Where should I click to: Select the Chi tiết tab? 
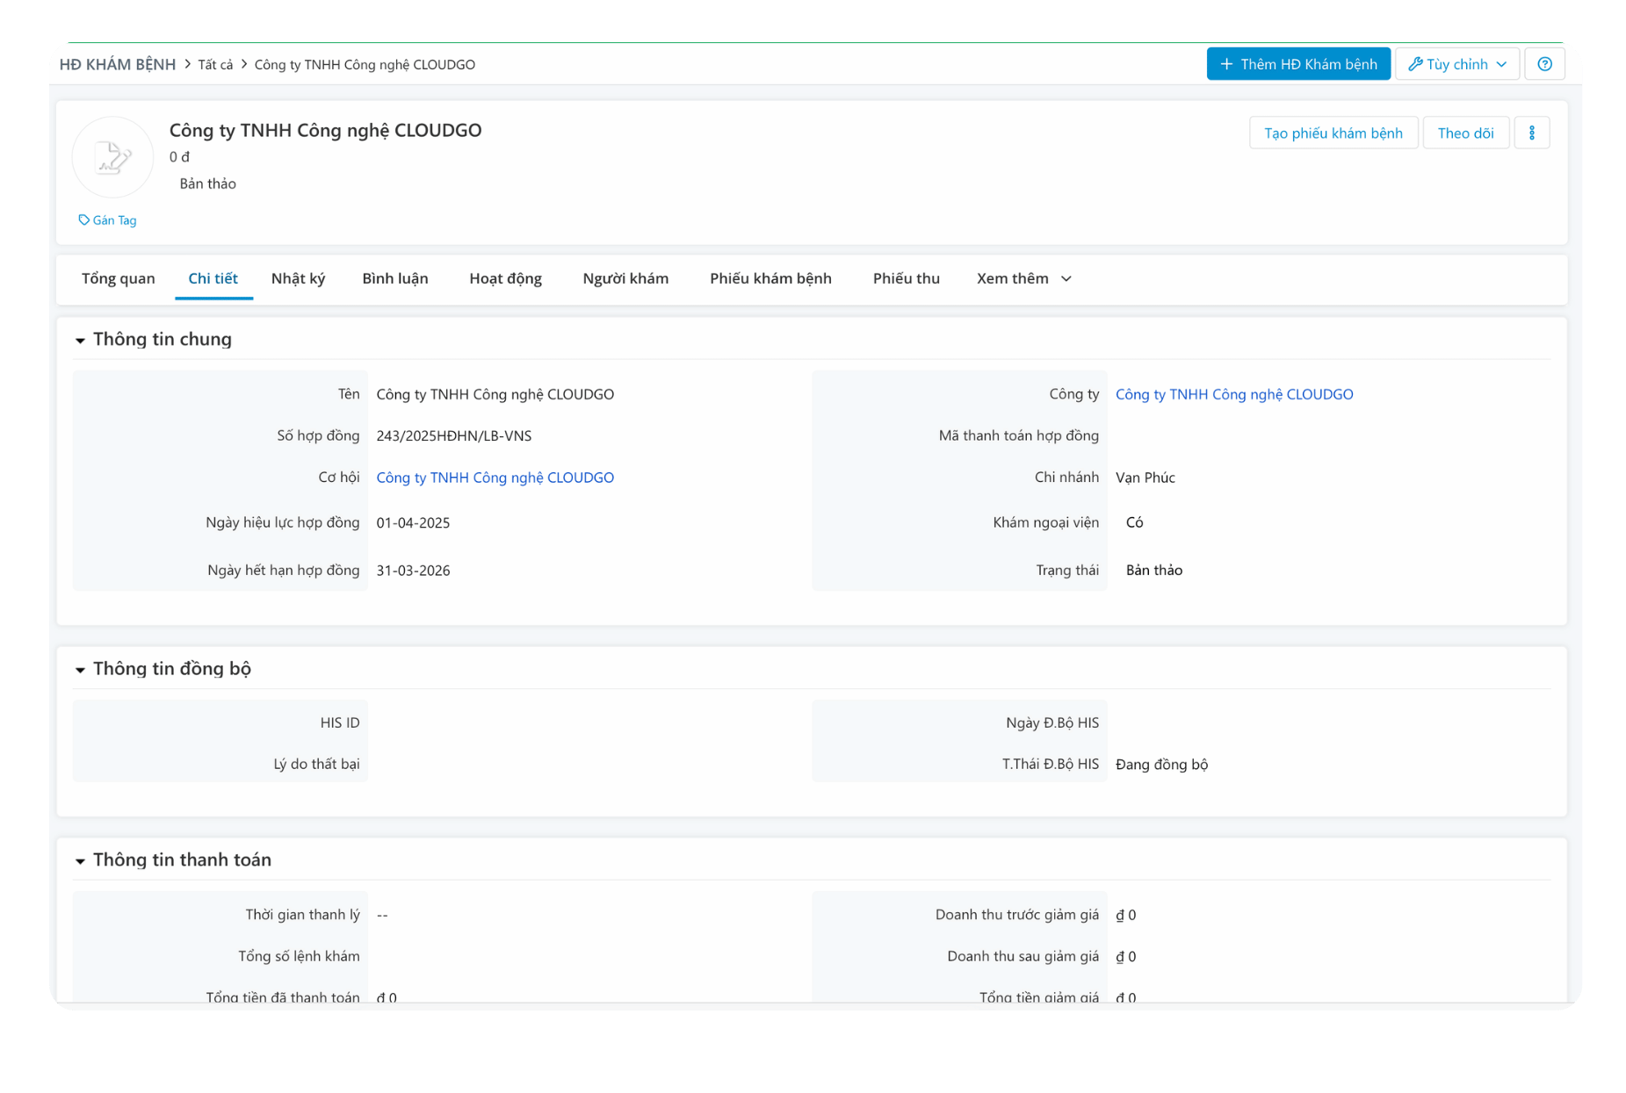point(213,278)
